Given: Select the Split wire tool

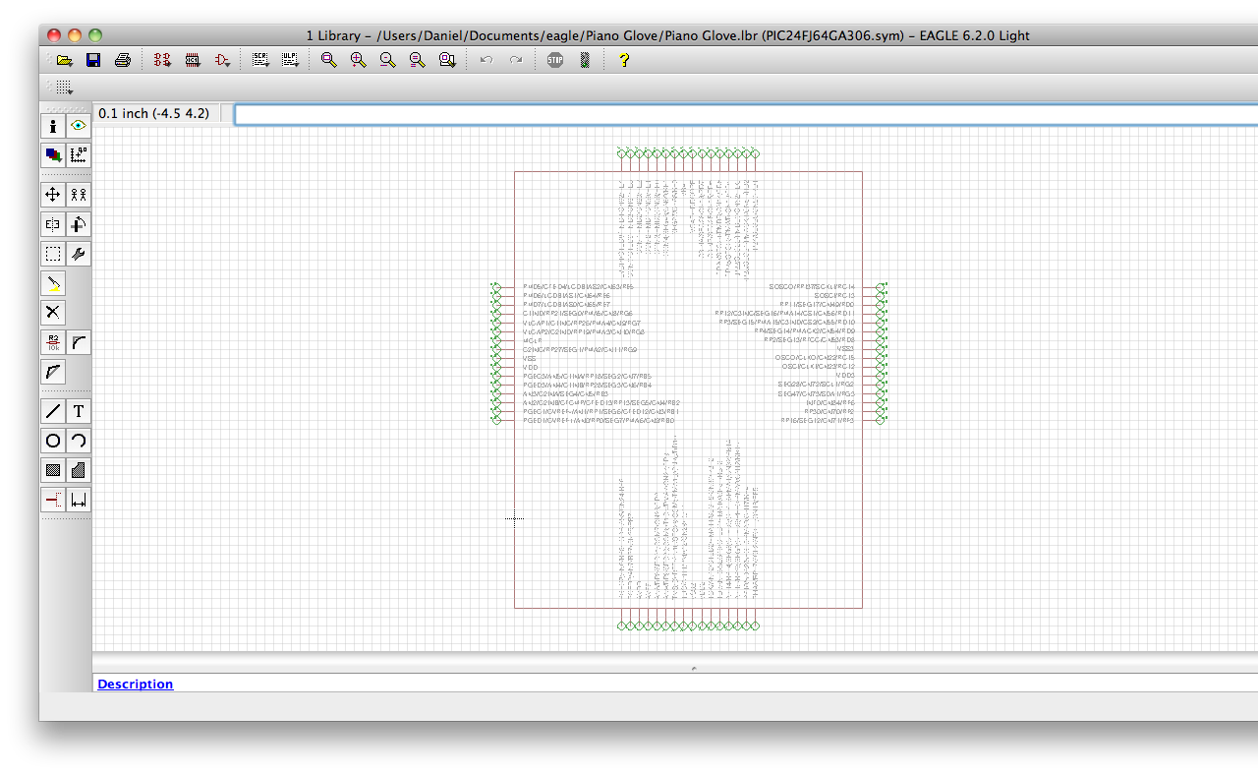Looking at the screenshot, I should point(53,372).
